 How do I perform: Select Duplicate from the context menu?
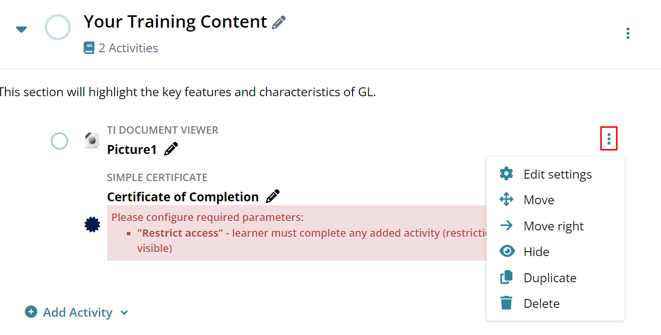point(549,278)
